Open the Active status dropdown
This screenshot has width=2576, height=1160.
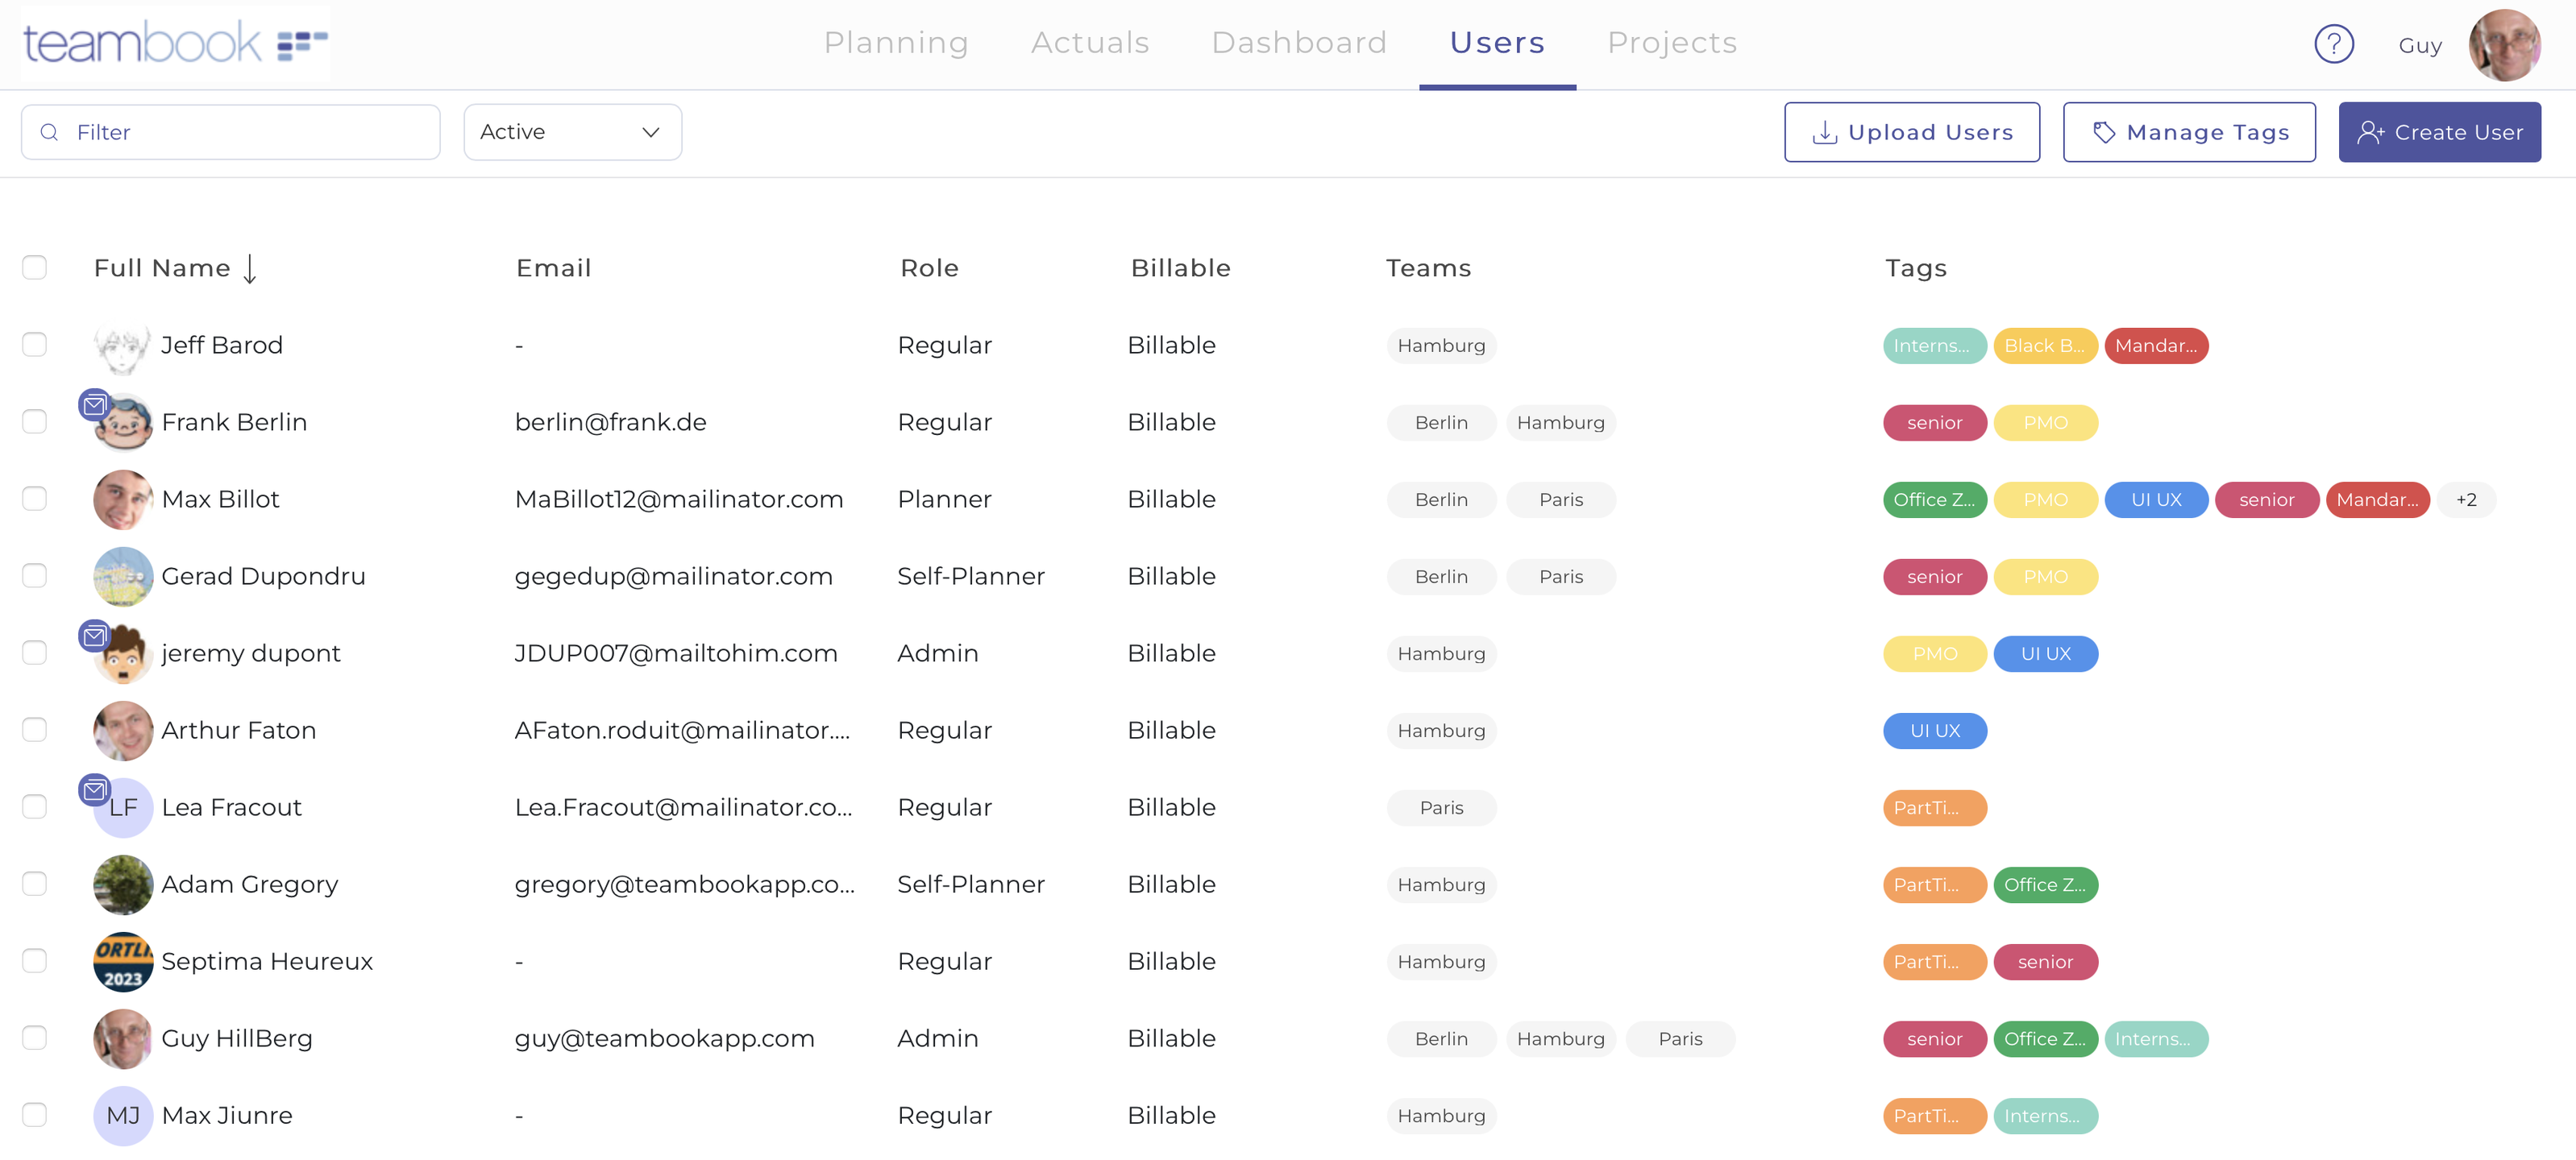(x=572, y=132)
